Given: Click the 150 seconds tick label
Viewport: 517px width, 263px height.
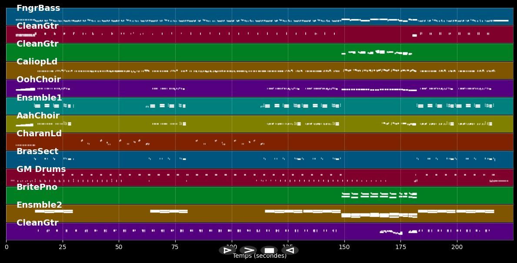Looking at the screenshot, I should coord(344,247).
